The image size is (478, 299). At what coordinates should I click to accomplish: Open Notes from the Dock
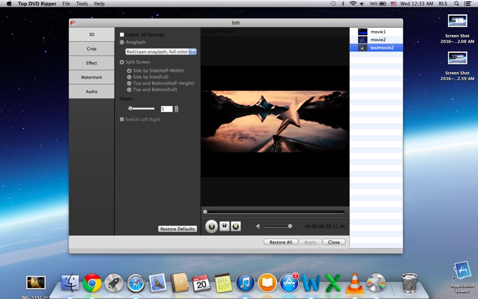(223, 282)
